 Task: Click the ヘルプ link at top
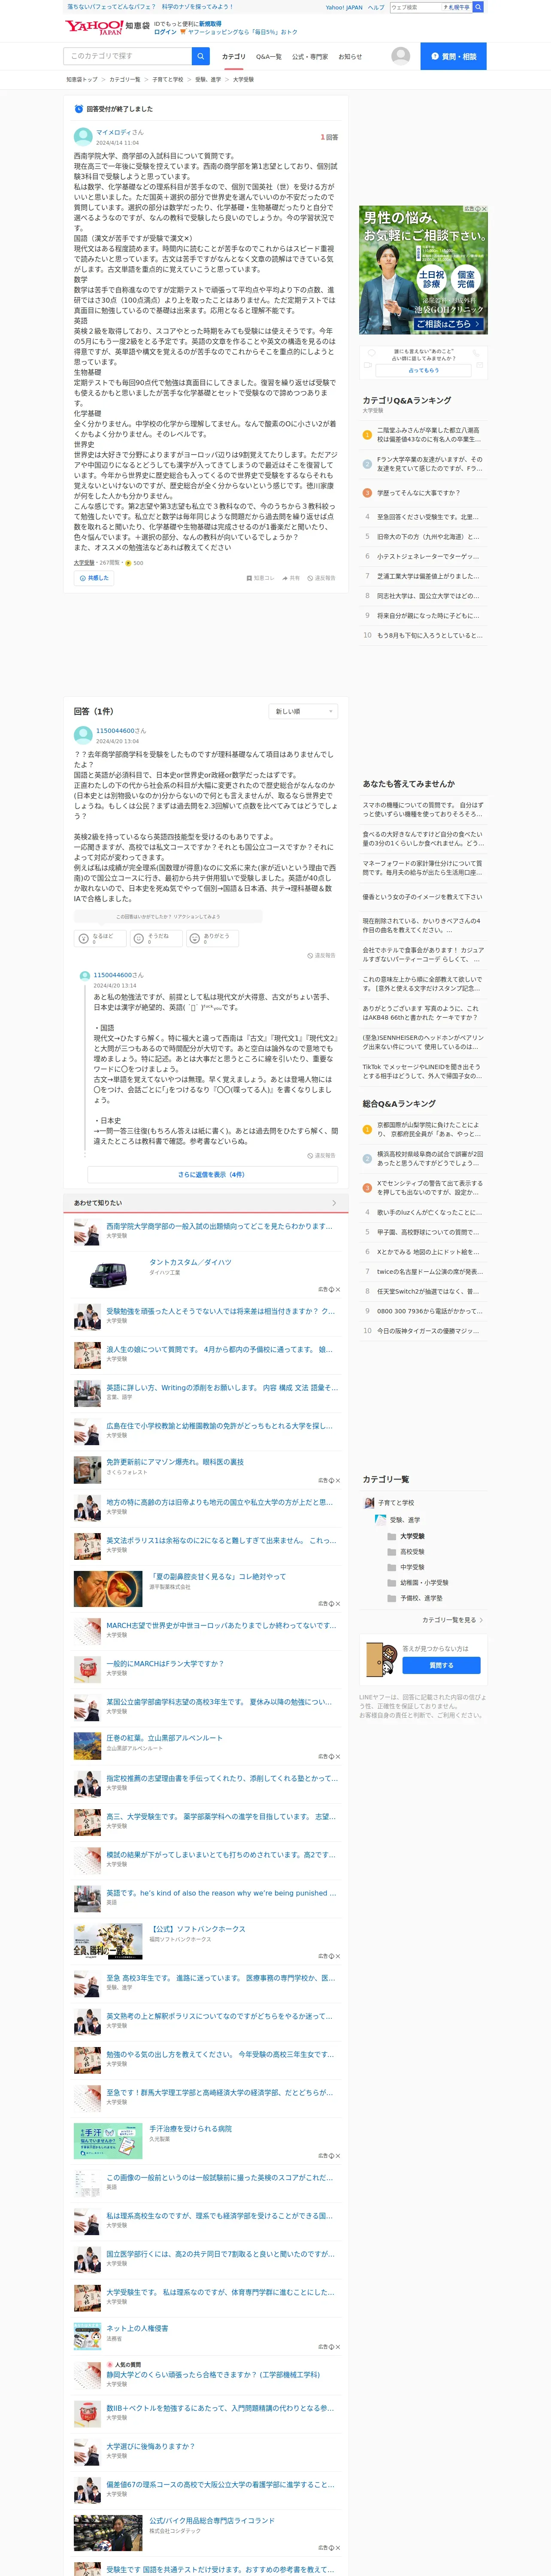[376, 7]
